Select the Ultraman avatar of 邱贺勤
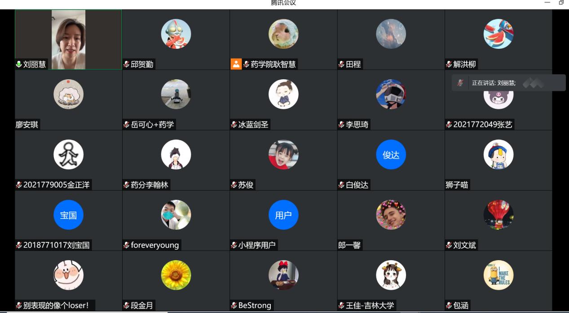 [x=176, y=34]
